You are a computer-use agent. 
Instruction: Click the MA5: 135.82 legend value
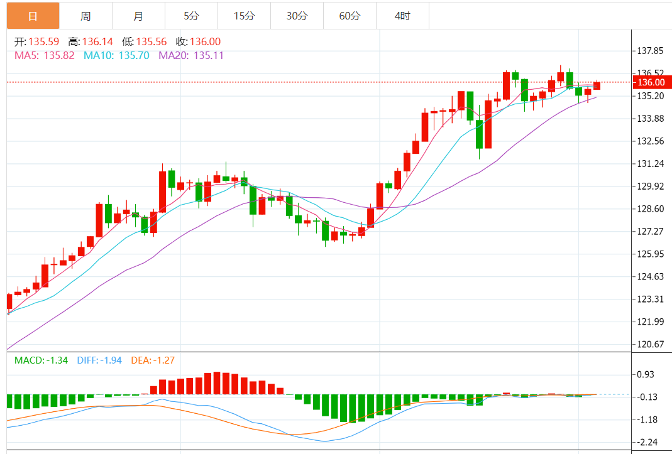click(45, 55)
